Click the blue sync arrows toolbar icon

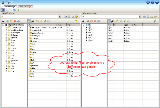pyautogui.click(x=15, y=10)
